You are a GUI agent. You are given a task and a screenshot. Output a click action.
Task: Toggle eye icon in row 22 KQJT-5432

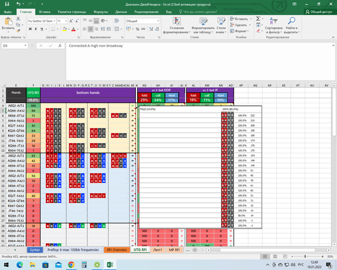pos(132,196)
